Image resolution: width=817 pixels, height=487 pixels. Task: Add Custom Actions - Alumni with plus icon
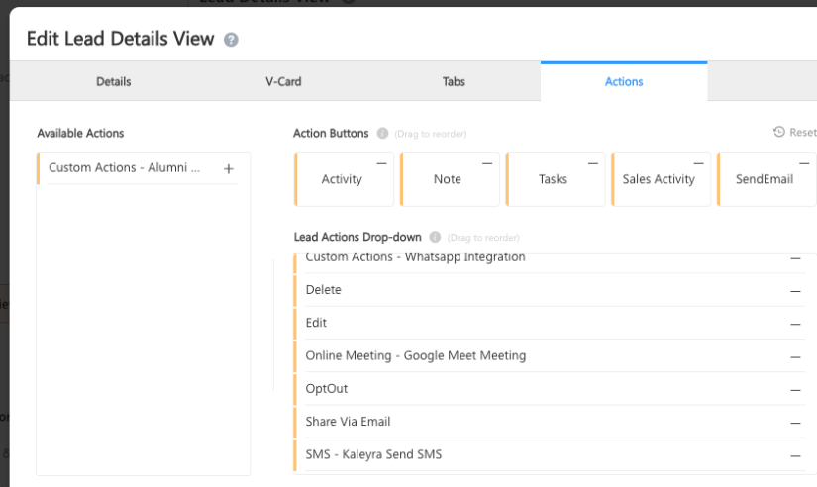pyautogui.click(x=229, y=169)
